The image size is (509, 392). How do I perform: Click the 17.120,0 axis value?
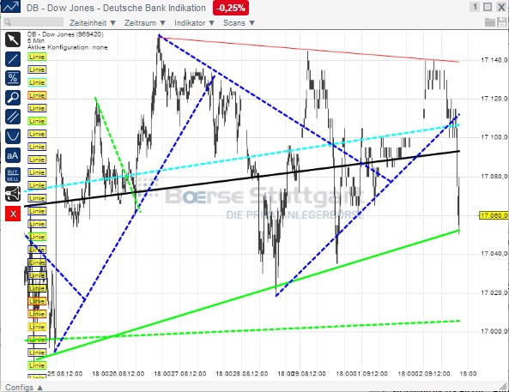(494, 99)
